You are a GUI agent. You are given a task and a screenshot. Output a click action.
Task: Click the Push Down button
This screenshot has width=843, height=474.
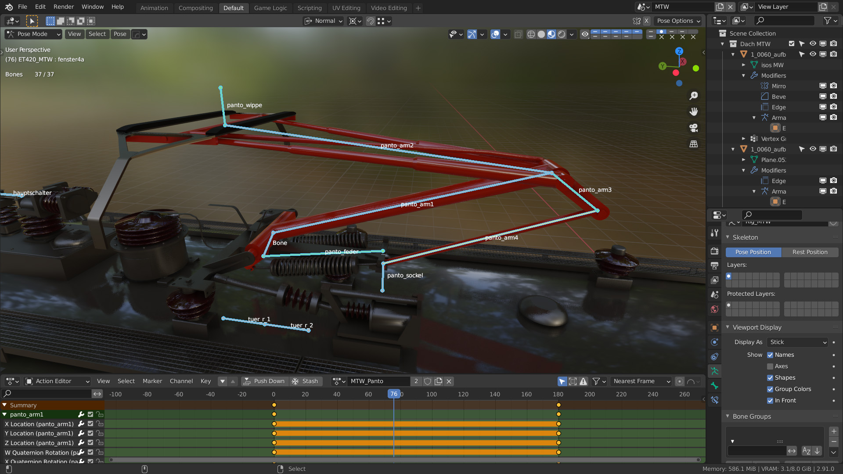[265, 381]
